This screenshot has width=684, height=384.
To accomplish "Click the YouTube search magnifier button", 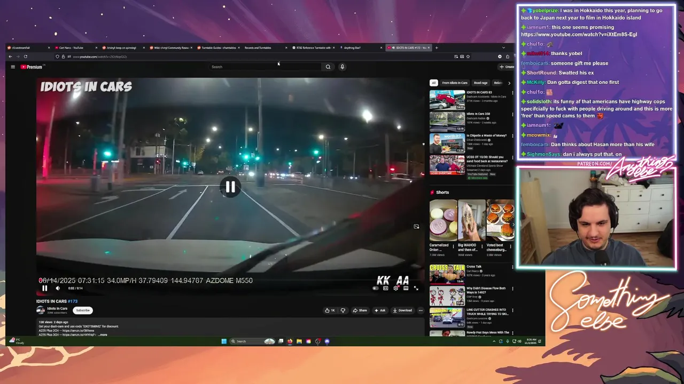I will (x=328, y=67).
